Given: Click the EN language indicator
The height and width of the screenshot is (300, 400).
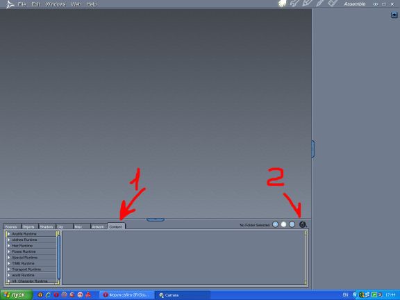Looking at the screenshot, I should coord(345,295).
